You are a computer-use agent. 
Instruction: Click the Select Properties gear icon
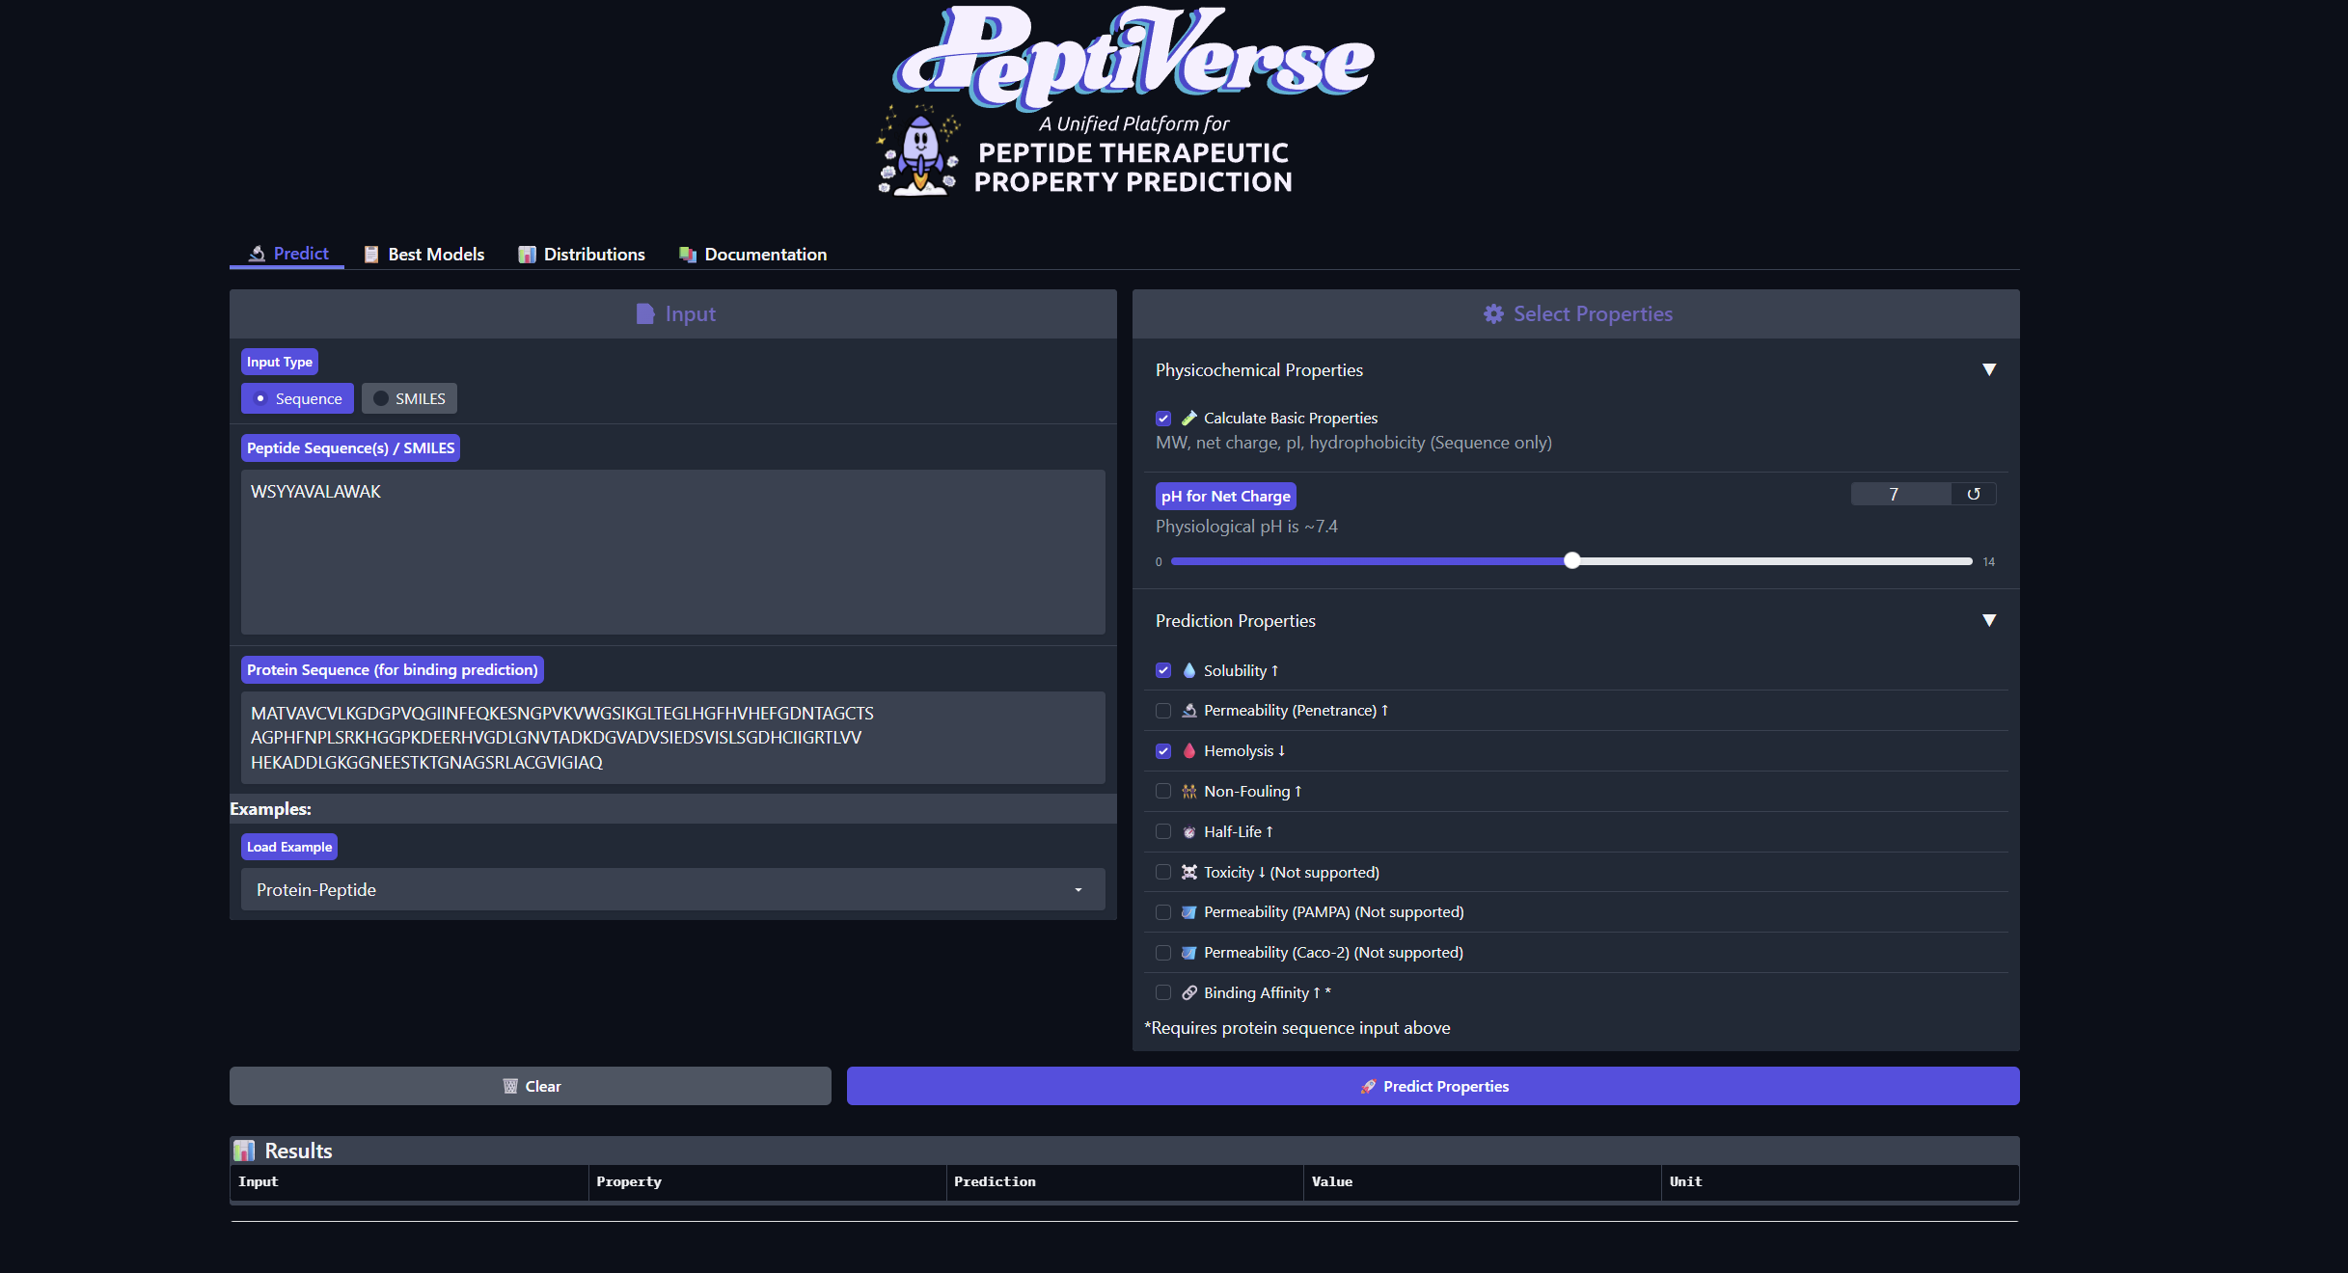pos(1493,313)
